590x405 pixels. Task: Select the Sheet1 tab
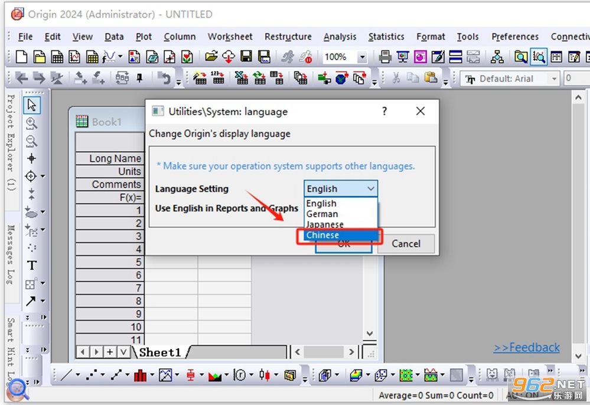click(x=160, y=352)
